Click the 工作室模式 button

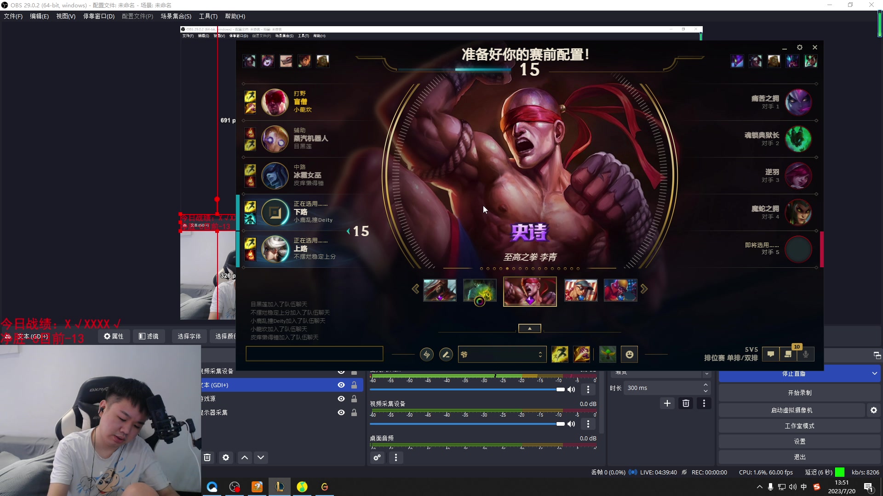pyautogui.click(x=800, y=426)
